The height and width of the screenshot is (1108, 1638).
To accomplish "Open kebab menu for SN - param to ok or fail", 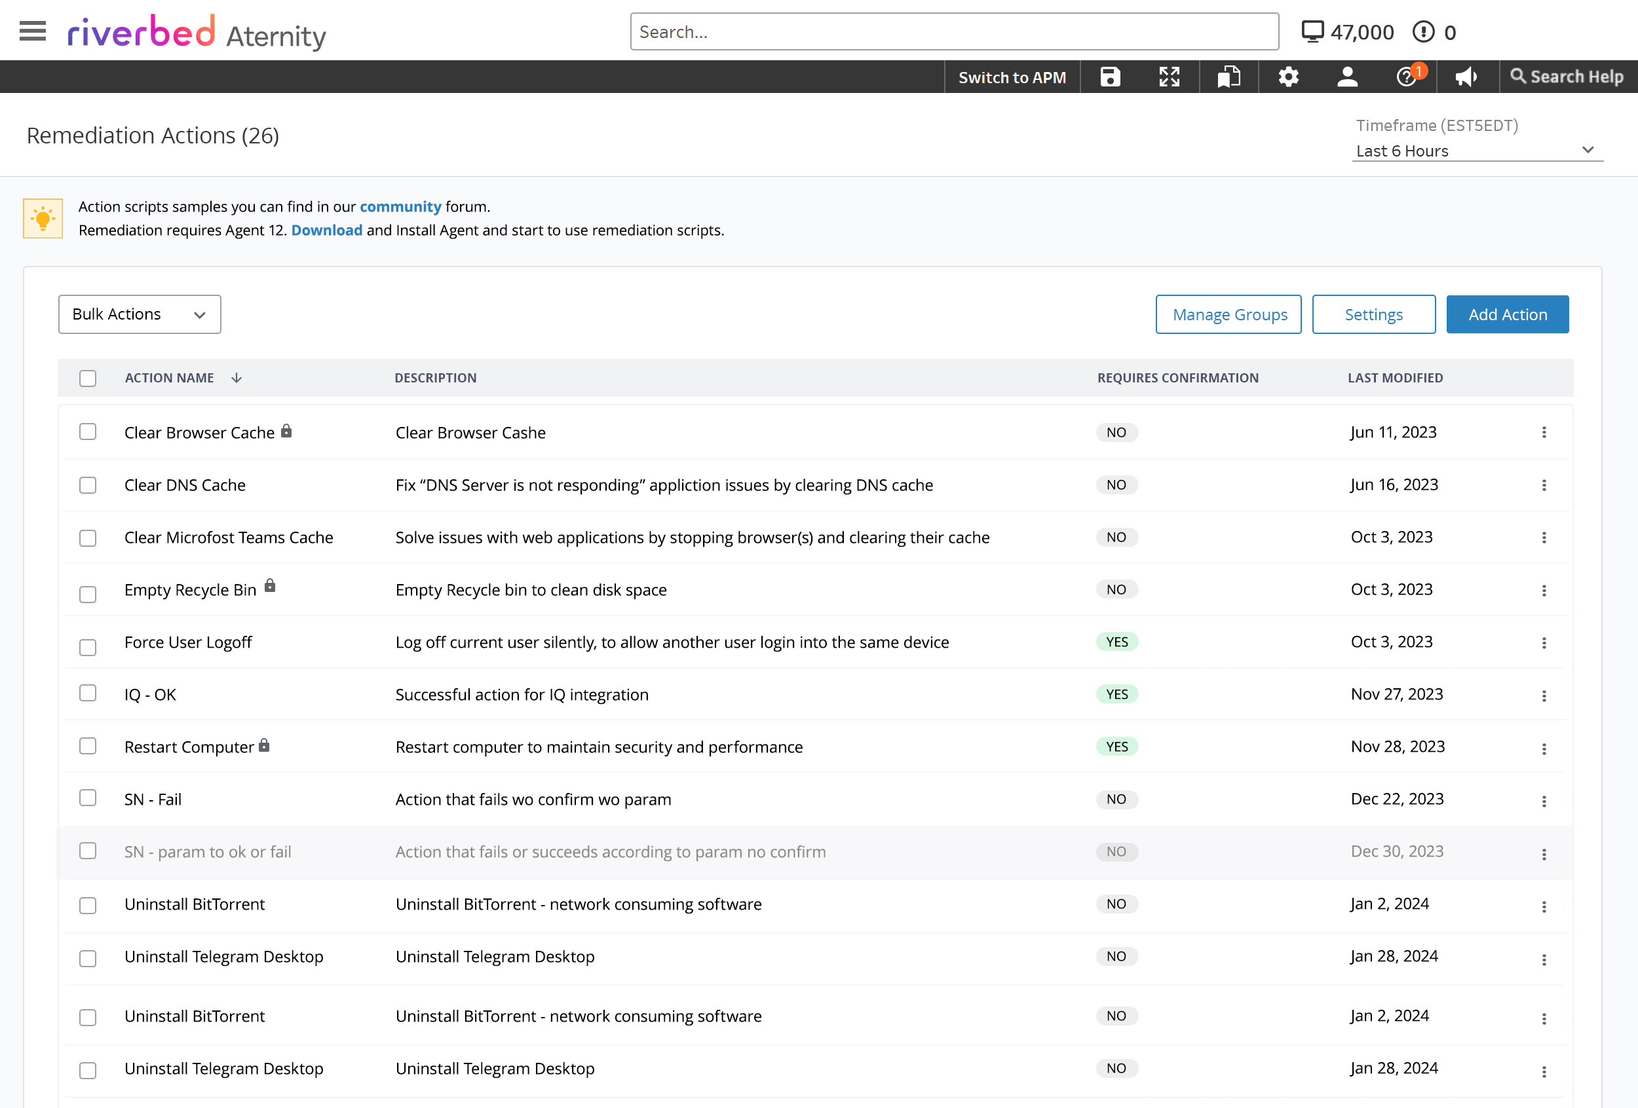I will click(x=1544, y=854).
